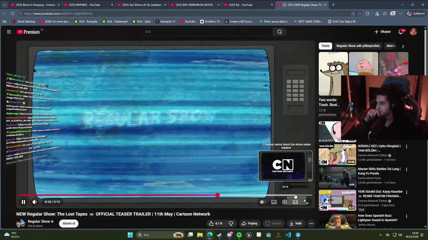Open the 'Shard Tabletop' bookmark

(x=23, y=21)
